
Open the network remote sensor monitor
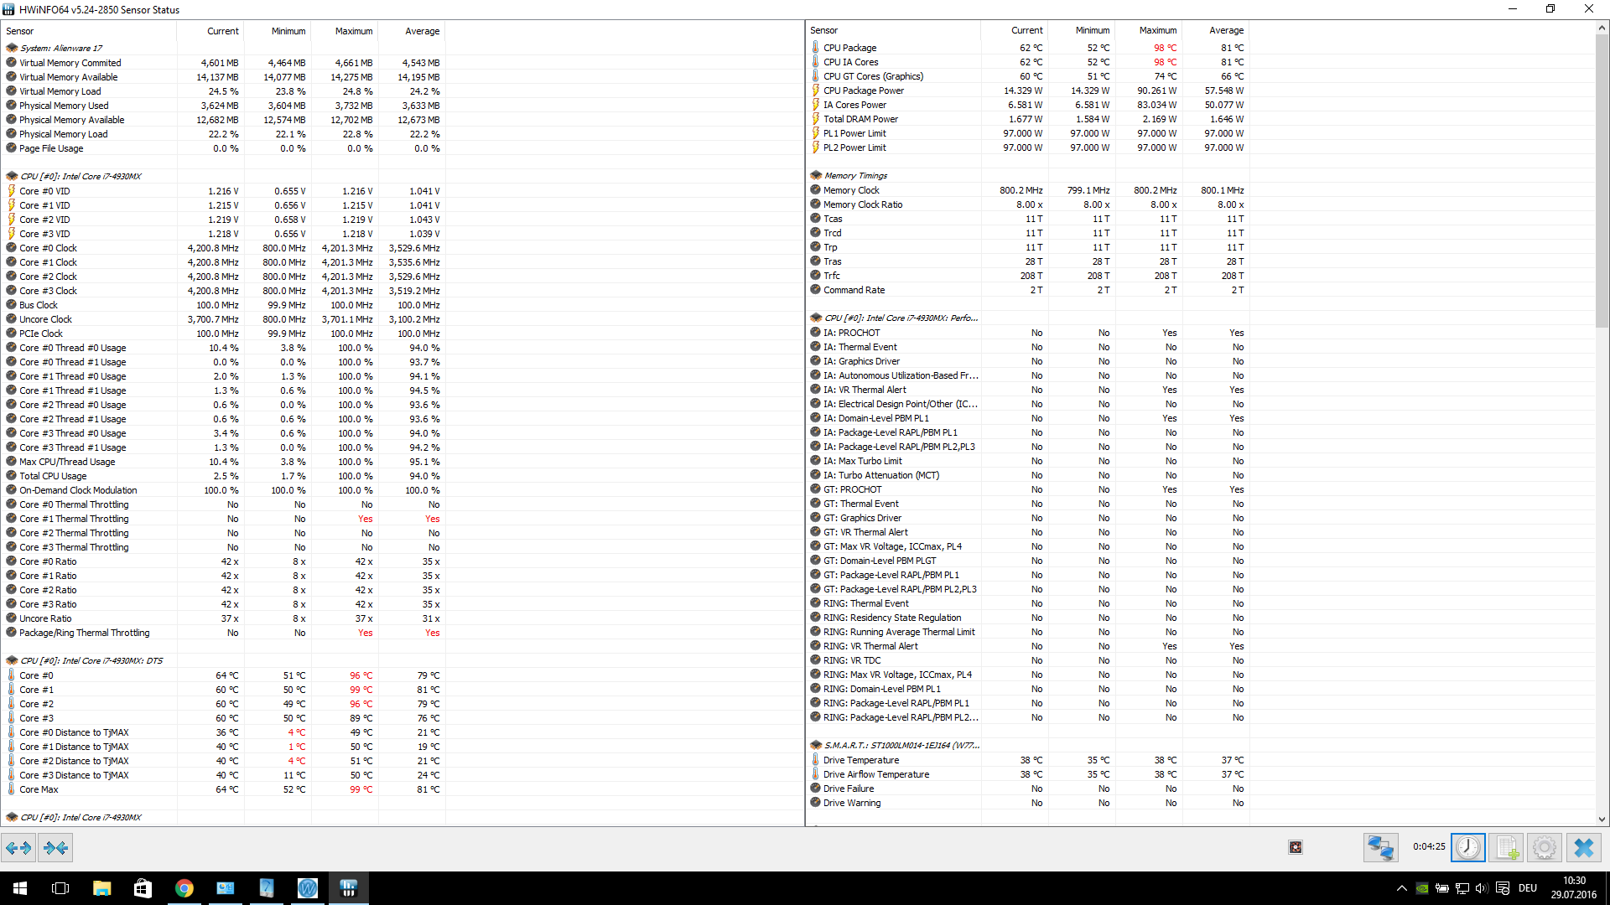1380,848
